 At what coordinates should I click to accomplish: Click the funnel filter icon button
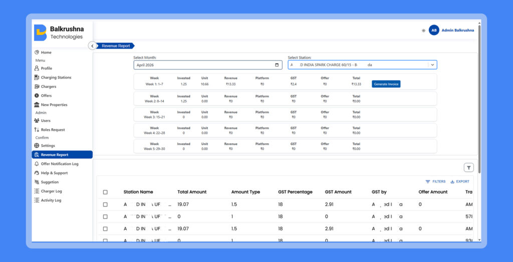[468, 167]
